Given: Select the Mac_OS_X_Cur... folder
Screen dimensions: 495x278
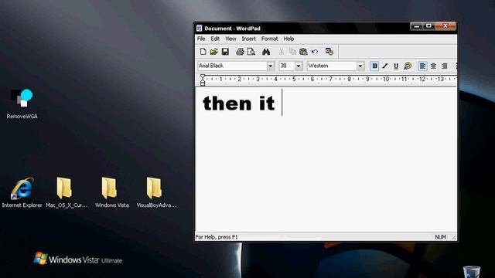Looking at the screenshot, I should pos(67,192).
